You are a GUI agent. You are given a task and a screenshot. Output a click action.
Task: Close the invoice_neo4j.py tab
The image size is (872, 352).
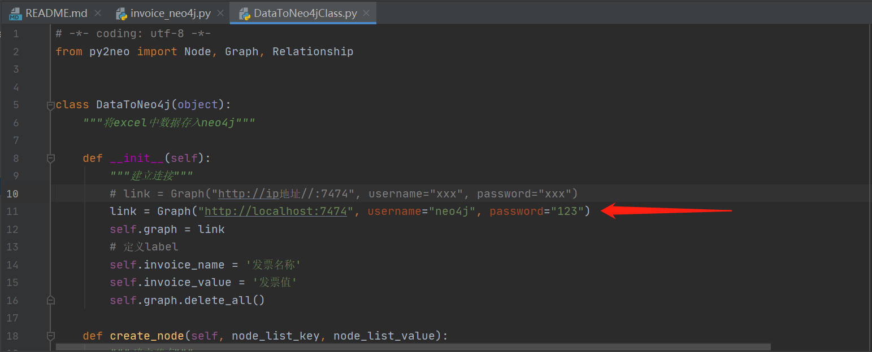pyautogui.click(x=220, y=12)
